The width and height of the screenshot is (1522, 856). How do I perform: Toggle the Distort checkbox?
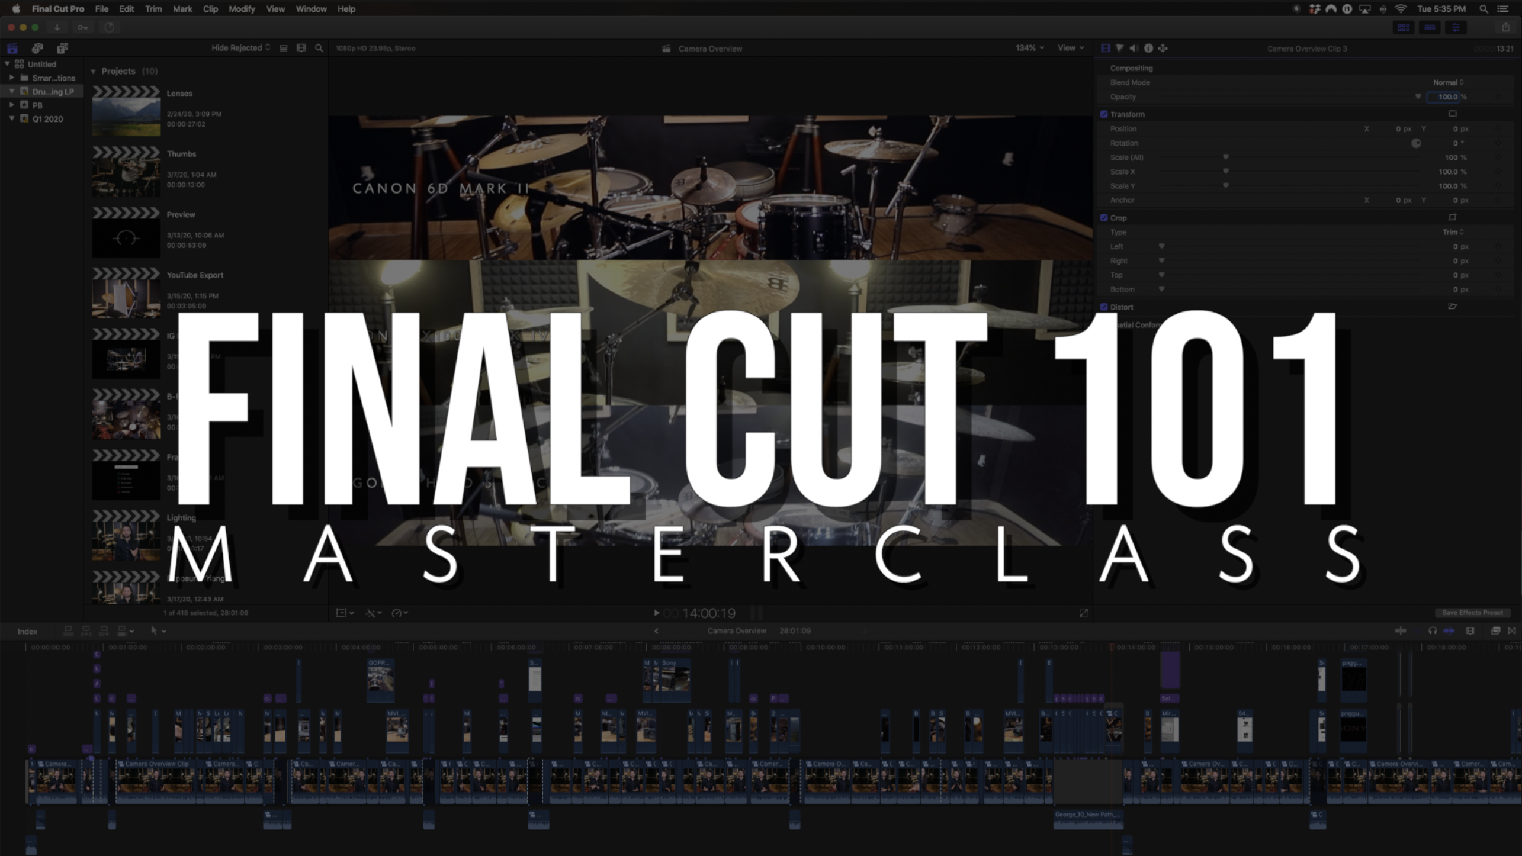1104,307
